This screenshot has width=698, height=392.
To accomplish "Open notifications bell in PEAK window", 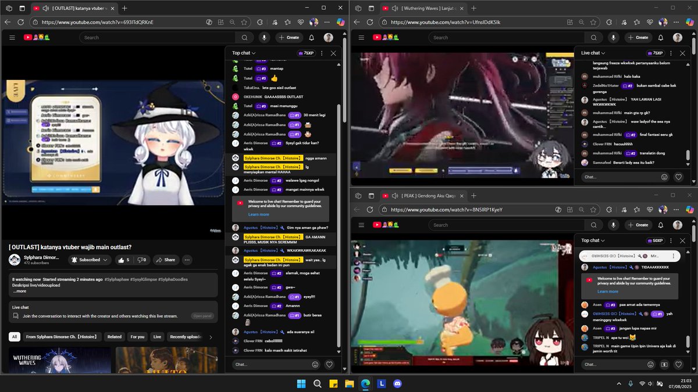I will coord(661,225).
